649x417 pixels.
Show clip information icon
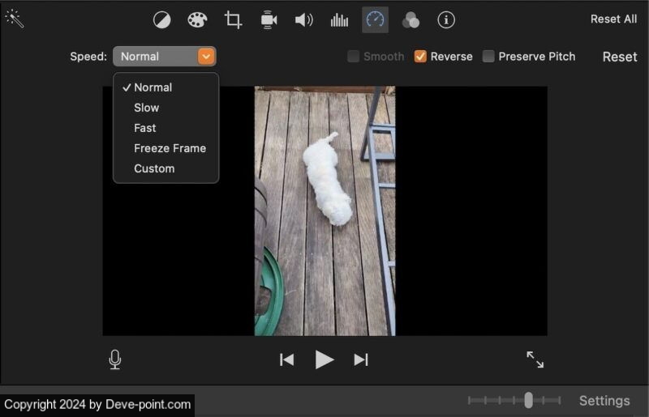point(446,19)
